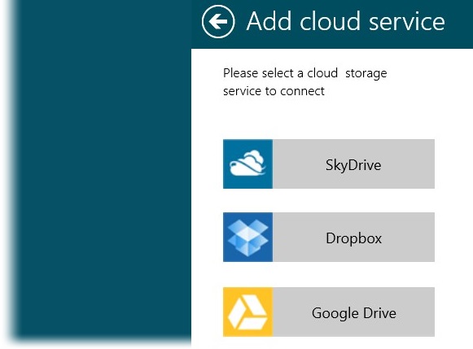Connect Google Drive via its gray button area
The height and width of the screenshot is (349, 473).
pos(353,312)
